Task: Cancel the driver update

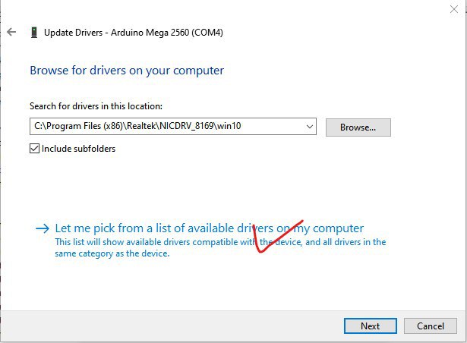Action: pos(431,326)
